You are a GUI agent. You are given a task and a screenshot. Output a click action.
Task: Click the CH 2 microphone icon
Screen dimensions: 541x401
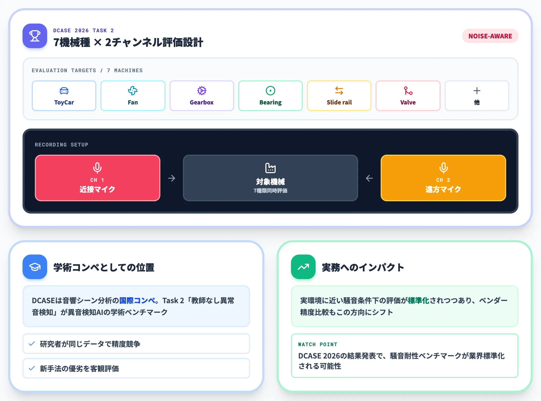coord(443,168)
